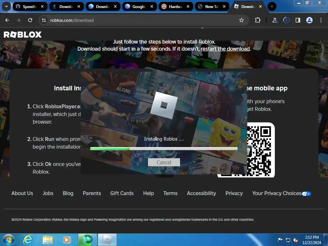
Task: Open the Privacy footer link
Action: [234, 193]
